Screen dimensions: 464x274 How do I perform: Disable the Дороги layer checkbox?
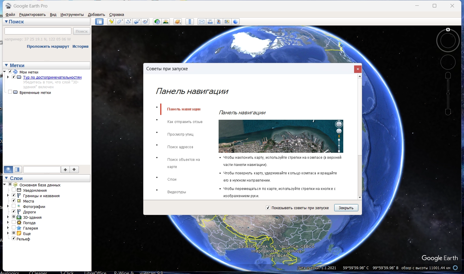coord(14,212)
